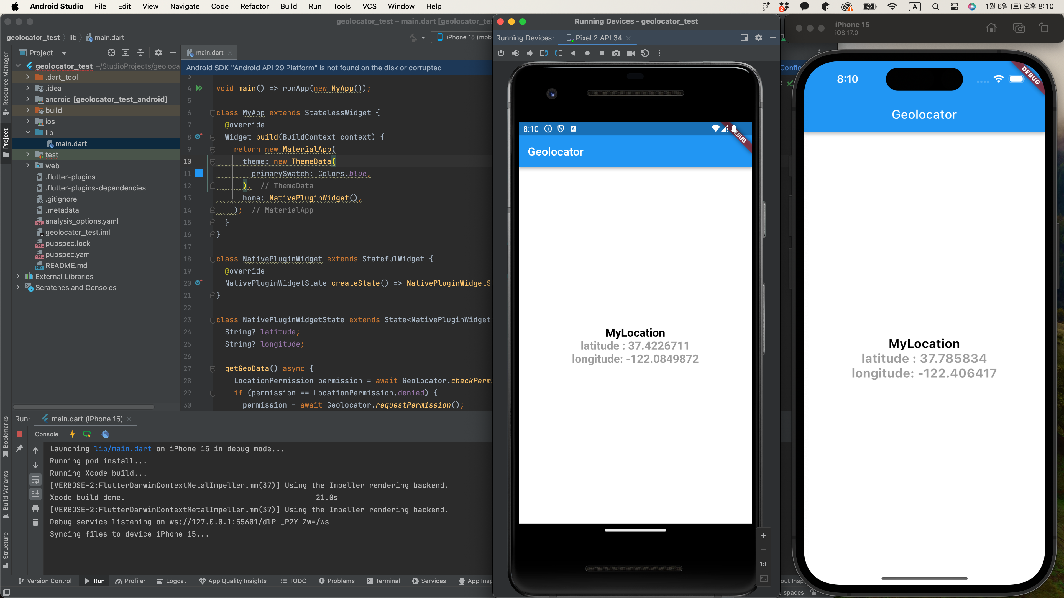Click Flutter Hot Reload lightning icon
The height and width of the screenshot is (598, 1064).
[x=72, y=434]
